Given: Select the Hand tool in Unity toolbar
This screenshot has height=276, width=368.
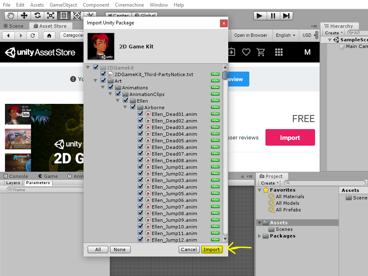Looking at the screenshot, I should (x=11, y=16).
